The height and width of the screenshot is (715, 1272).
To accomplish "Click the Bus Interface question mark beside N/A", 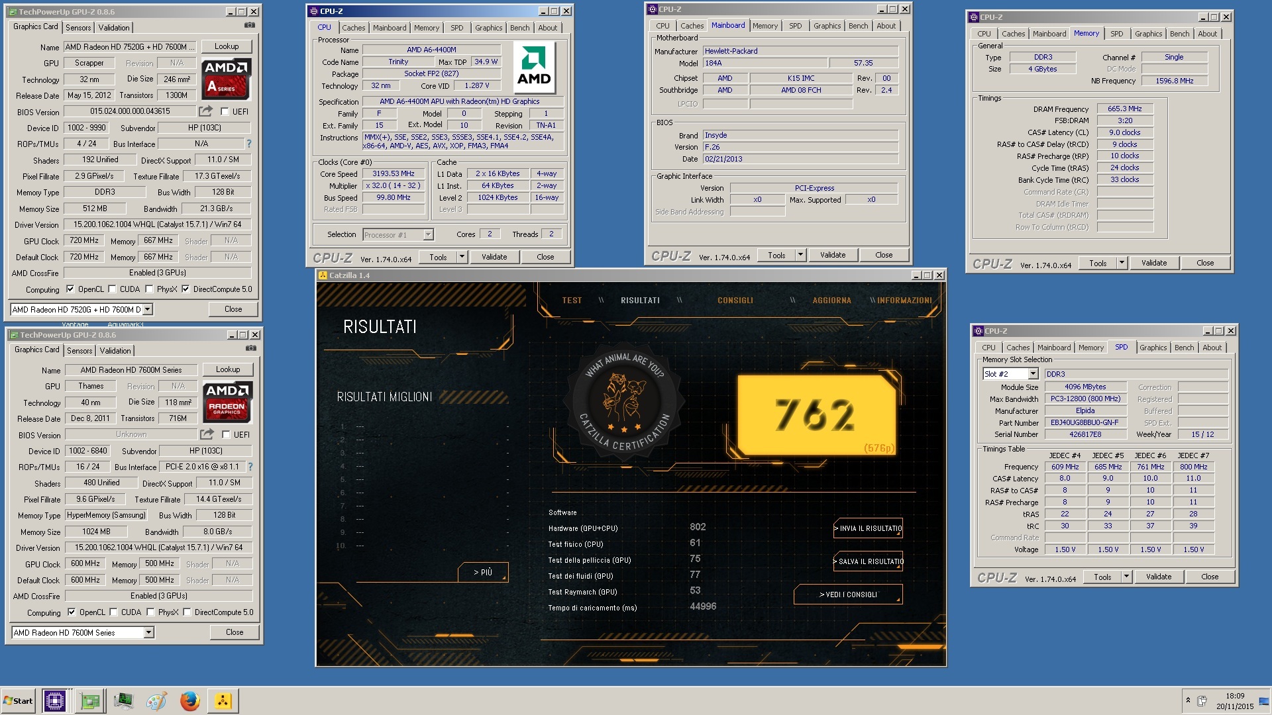I will [249, 144].
